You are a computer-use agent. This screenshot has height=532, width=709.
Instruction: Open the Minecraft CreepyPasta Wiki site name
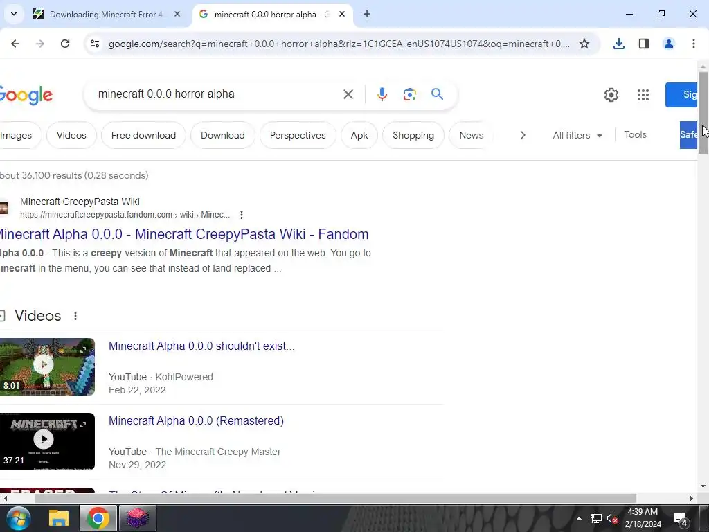click(80, 202)
